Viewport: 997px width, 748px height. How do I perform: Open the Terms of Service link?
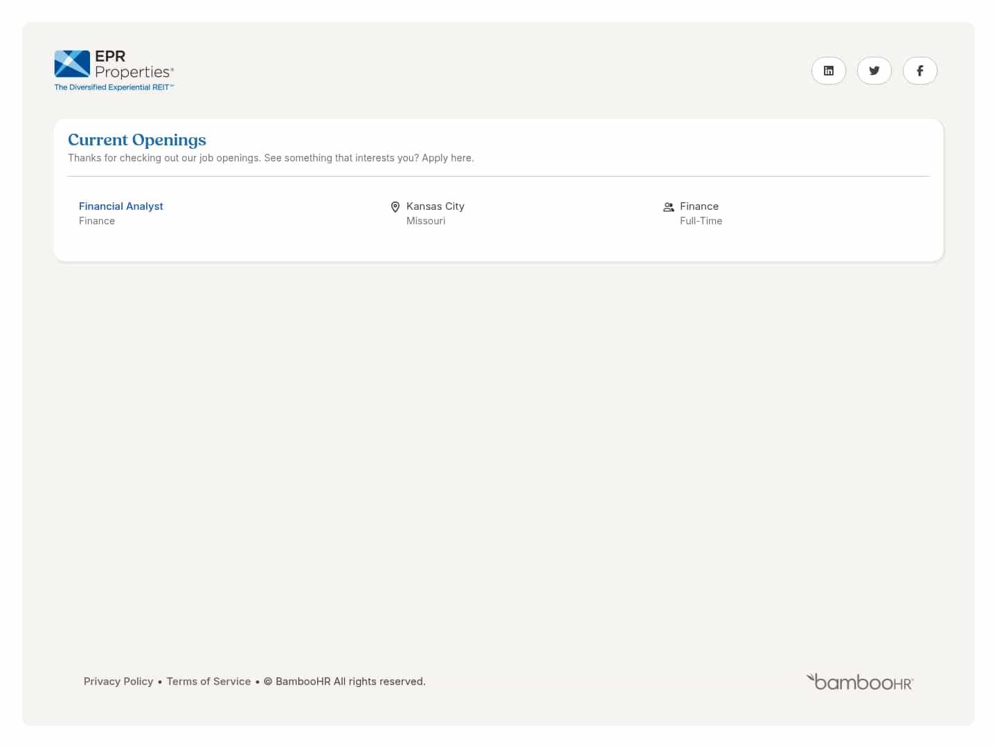(208, 682)
